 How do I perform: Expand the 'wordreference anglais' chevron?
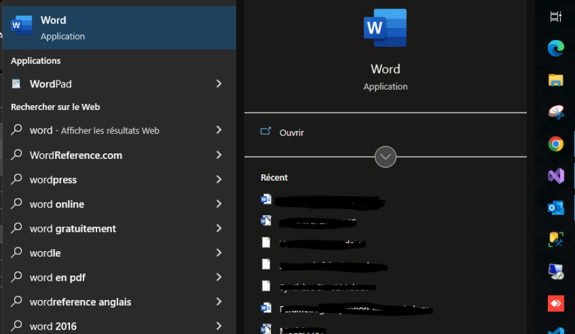pyautogui.click(x=219, y=301)
